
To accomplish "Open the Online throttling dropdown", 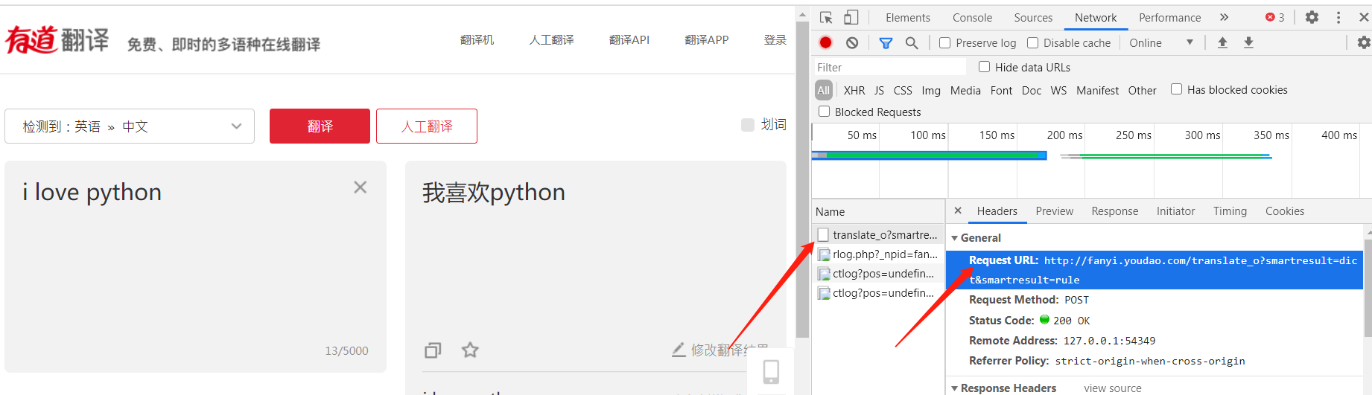I will point(1160,43).
